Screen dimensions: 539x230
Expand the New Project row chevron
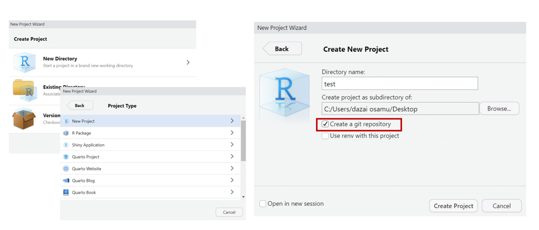pos(232,121)
